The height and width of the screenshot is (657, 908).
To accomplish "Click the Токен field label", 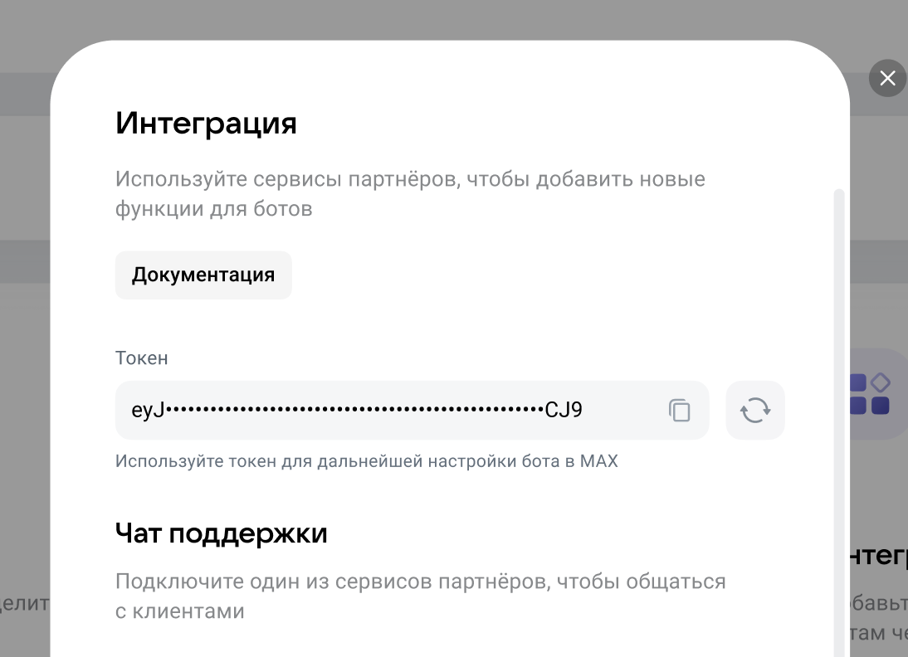I will (141, 358).
